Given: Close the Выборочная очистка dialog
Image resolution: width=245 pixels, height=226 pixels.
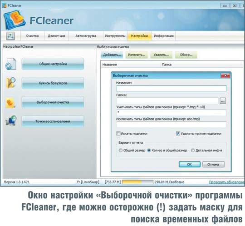Looking at the screenshot, I should click(225, 75).
